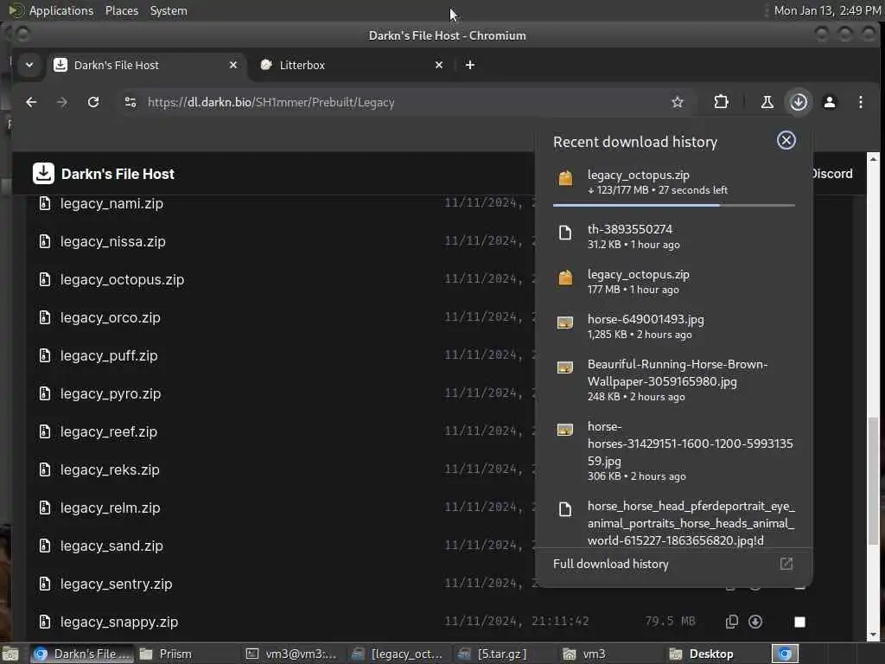885x664 pixels.
Task: Open legacy_reef.zip file entry
Action: click(x=108, y=431)
